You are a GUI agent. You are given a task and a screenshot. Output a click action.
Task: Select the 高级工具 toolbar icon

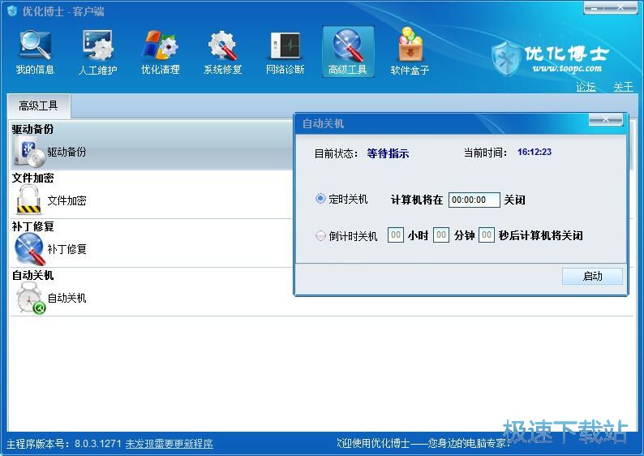[x=348, y=51]
